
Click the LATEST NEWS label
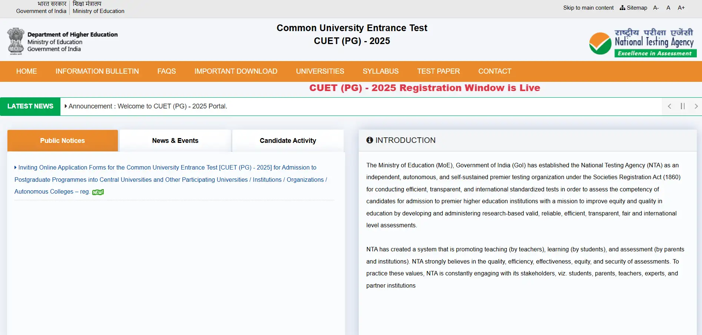pos(30,106)
